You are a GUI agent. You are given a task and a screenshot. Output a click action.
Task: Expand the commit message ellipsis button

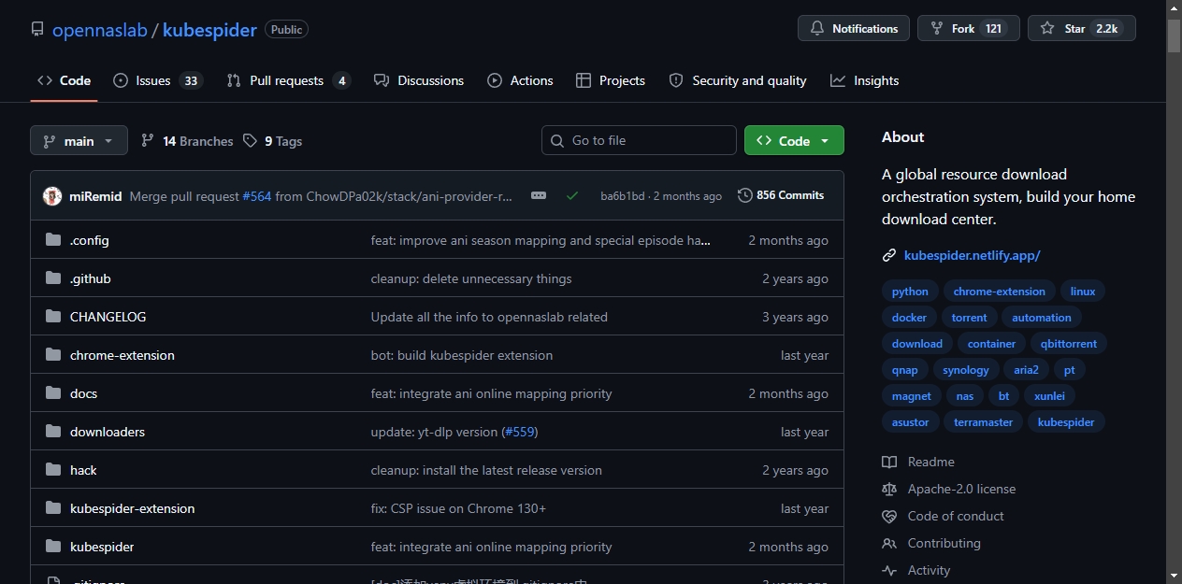pos(539,196)
